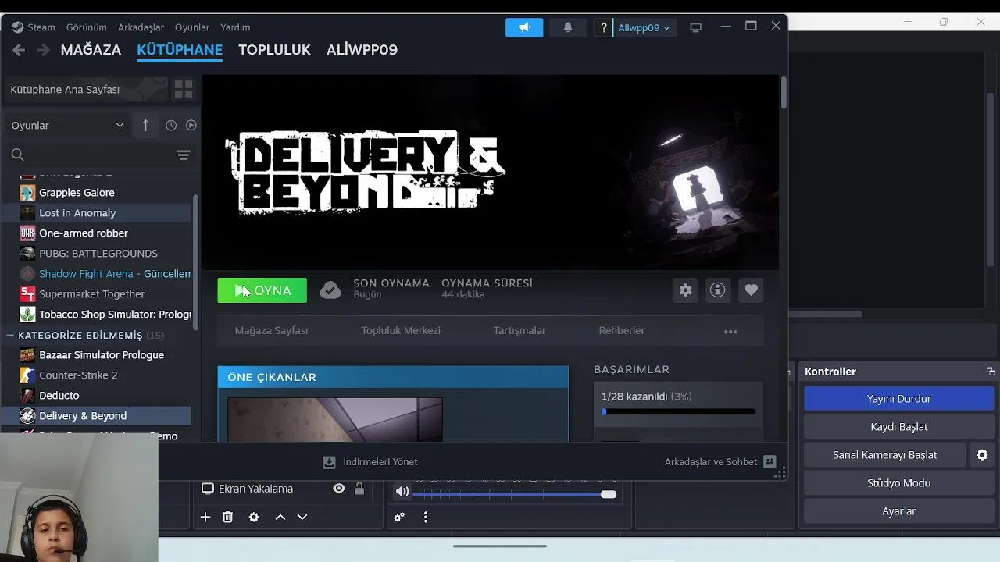The image size is (1000, 562).
Task: Open library advanced filter icon
Action: coord(184,155)
